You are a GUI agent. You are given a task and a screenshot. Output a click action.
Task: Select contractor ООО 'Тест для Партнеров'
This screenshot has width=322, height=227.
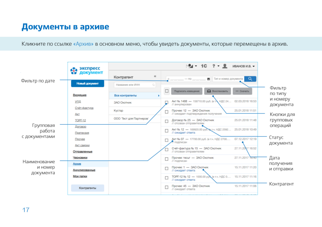(135, 119)
